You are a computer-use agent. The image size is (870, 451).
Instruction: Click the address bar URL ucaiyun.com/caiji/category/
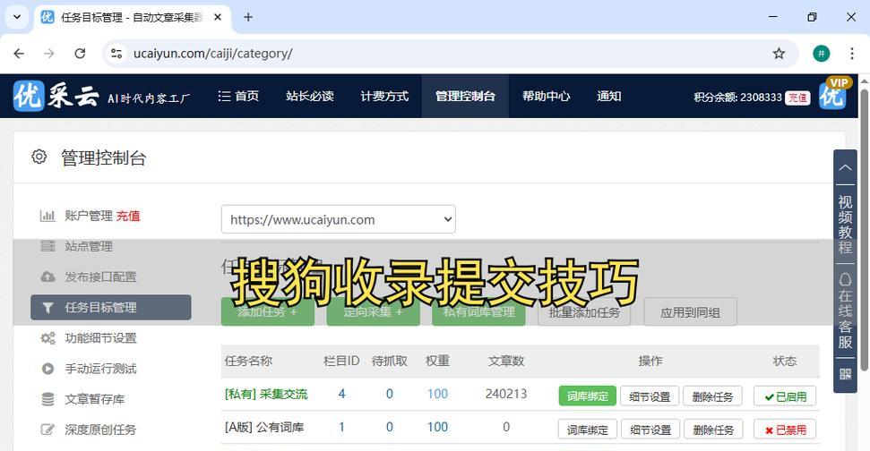coord(213,53)
